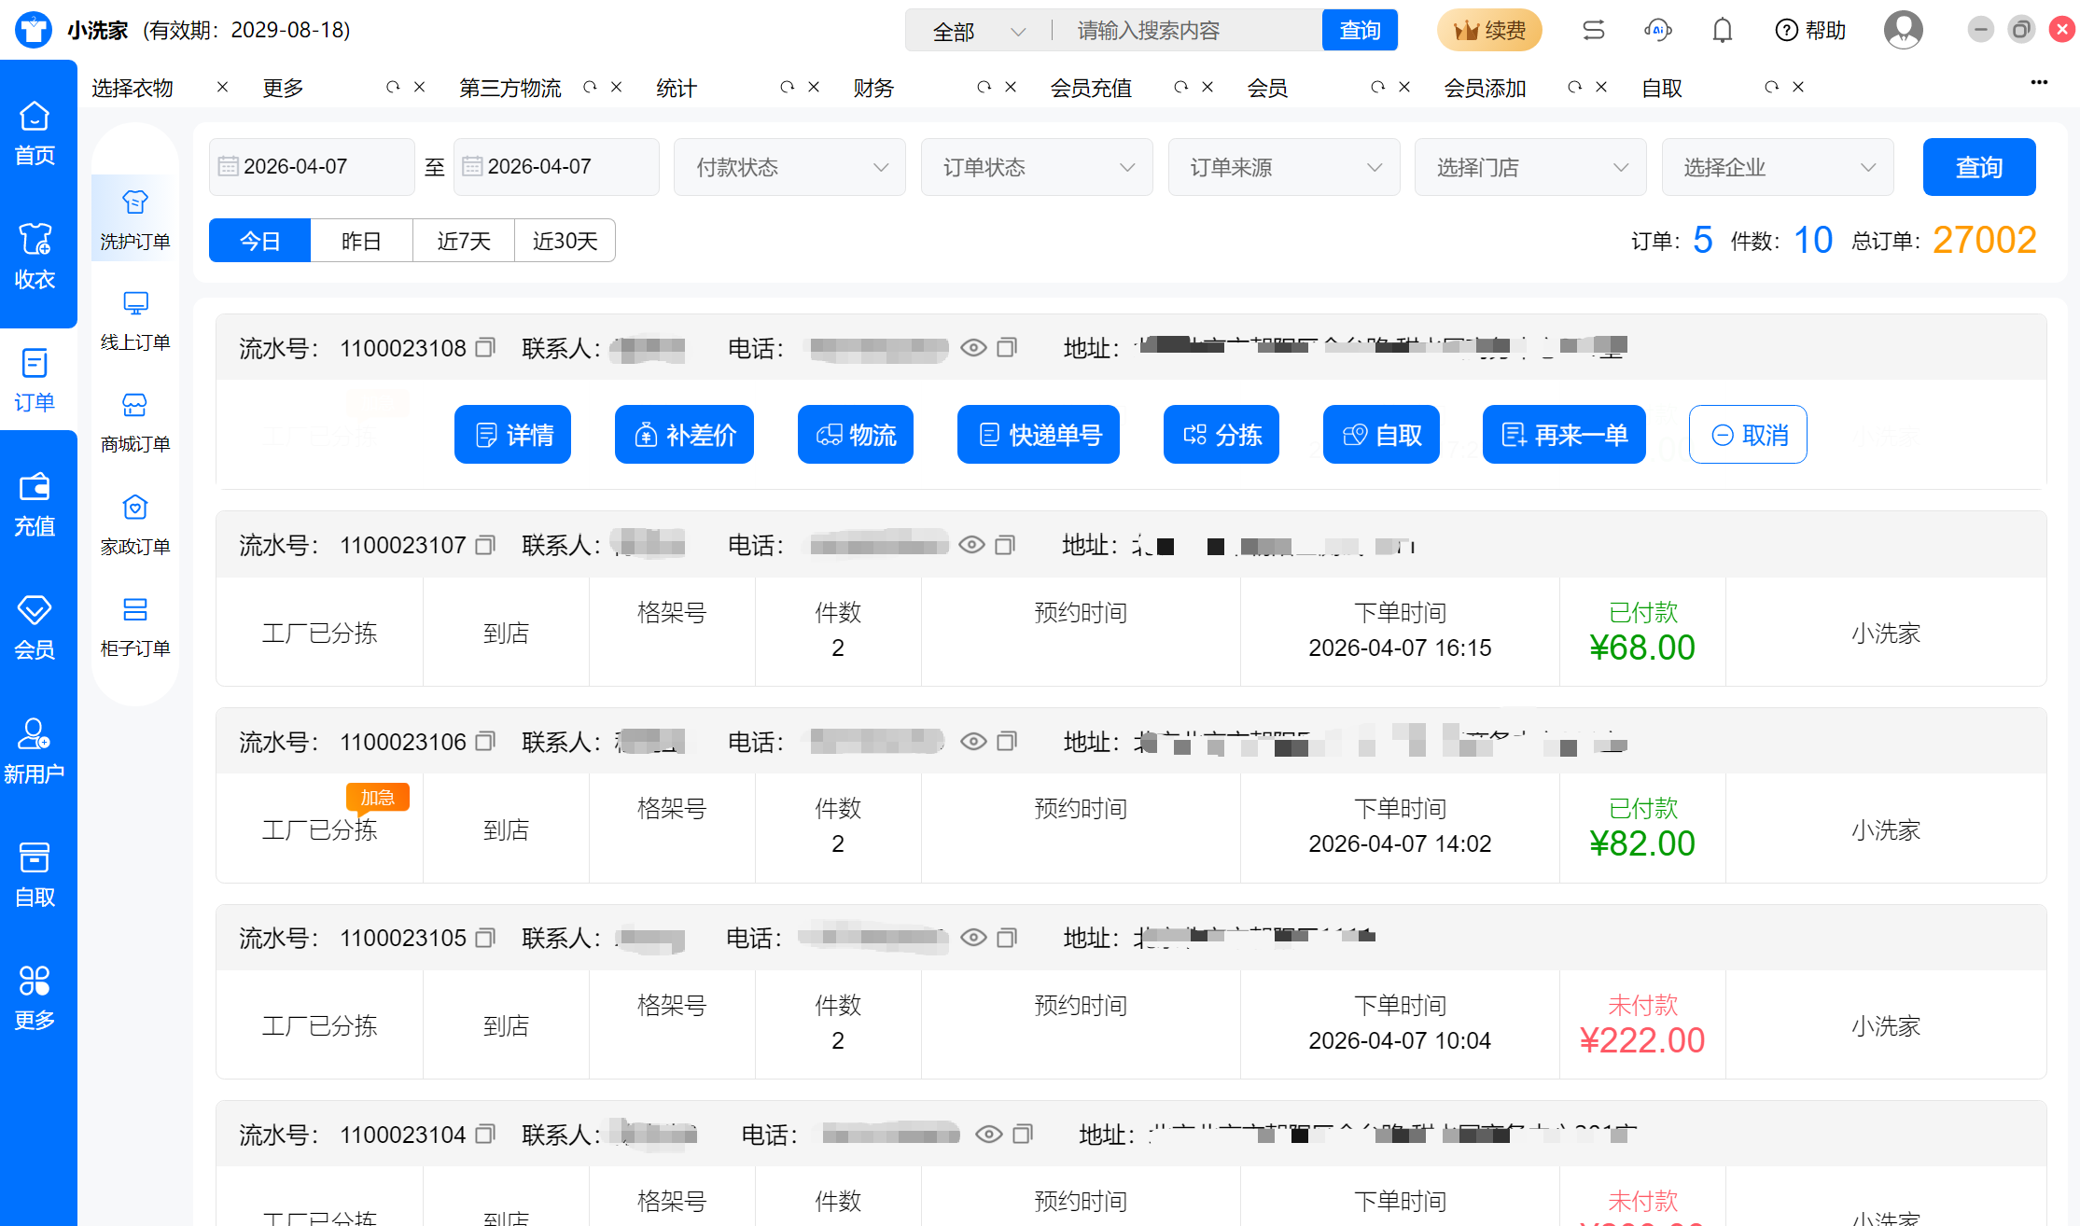Open the AI customer service headset icon
The height and width of the screenshot is (1226, 2080).
coord(1657,31)
